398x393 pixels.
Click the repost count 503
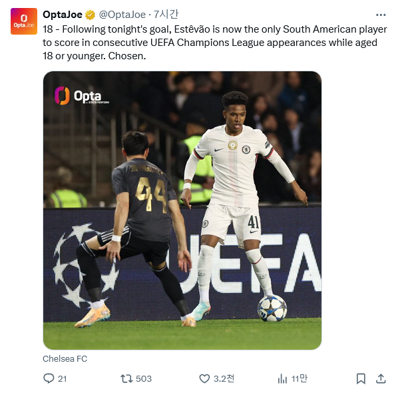point(144,378)
